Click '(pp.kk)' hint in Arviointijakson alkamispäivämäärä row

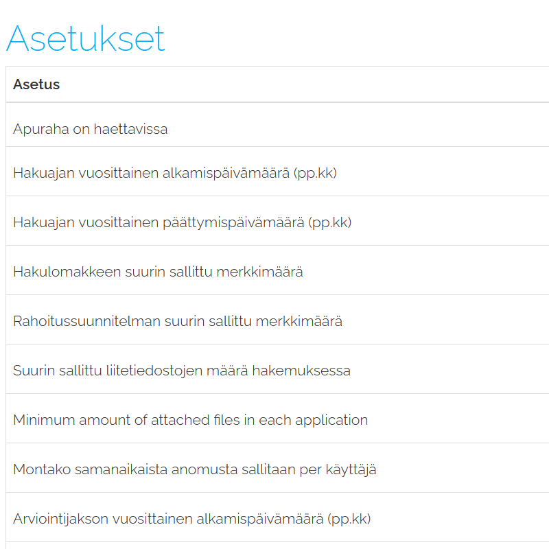pyautogui.click(x=349, y=519)
